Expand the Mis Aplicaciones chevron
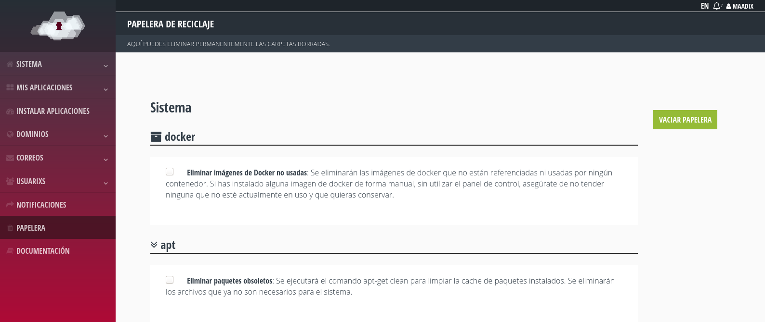This screenshot has width=765, height=322. 106,89
